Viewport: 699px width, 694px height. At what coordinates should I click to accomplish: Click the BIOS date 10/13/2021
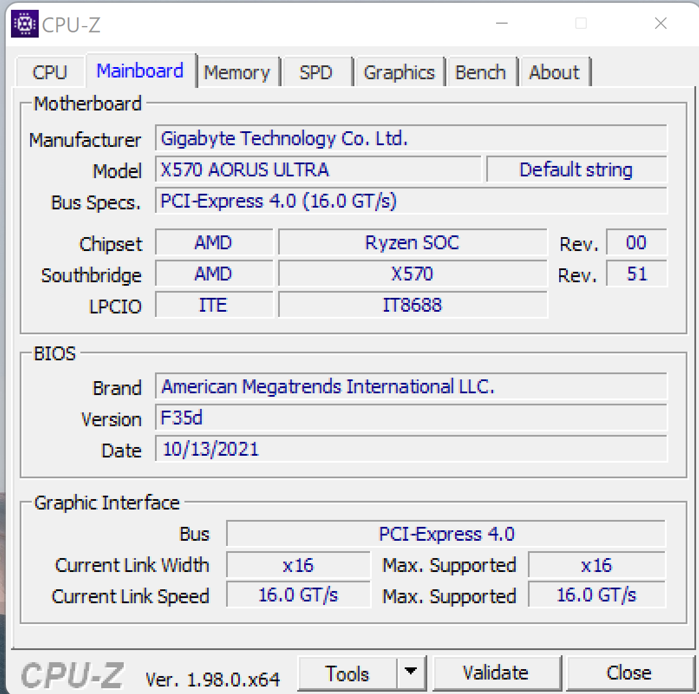click(411, 449)
